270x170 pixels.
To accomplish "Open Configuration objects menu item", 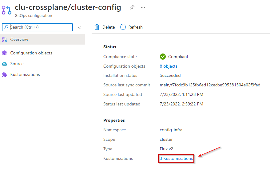I will pos(31,53).
